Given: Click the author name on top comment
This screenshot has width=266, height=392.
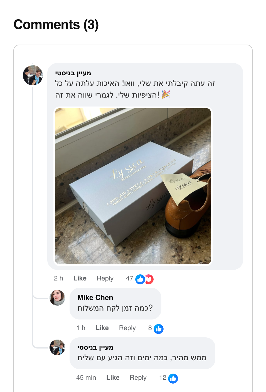Looking at the screenshot, I should (73, 73).
